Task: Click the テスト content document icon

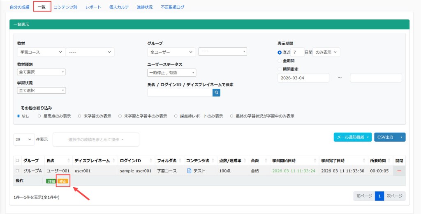Action: click(x=189, y=170)
